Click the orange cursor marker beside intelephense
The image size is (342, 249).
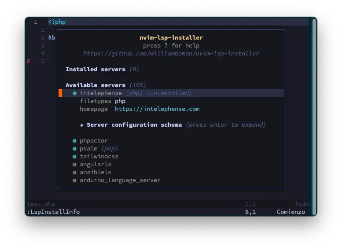click(x=60, y=93)
